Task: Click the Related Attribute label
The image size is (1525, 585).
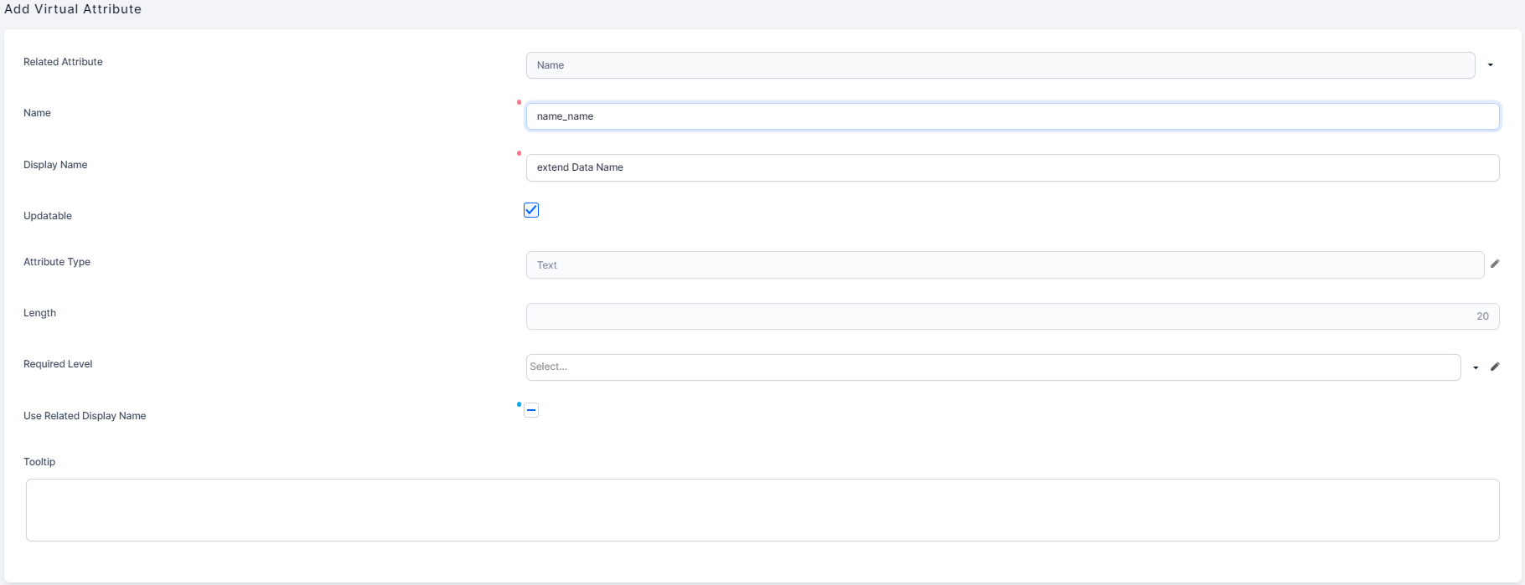Action: click(x=63, y=62)
